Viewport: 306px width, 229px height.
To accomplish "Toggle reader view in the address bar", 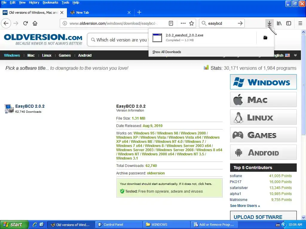I will click(x=171, y=23).
